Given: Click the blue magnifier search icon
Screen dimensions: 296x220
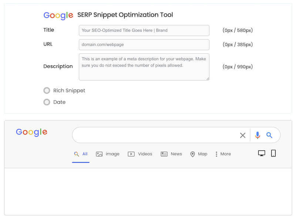Looking at the screenshot, I should pos(269,135).
